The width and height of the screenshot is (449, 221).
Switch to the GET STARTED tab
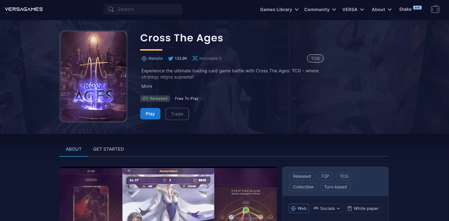tap(108, 149)
